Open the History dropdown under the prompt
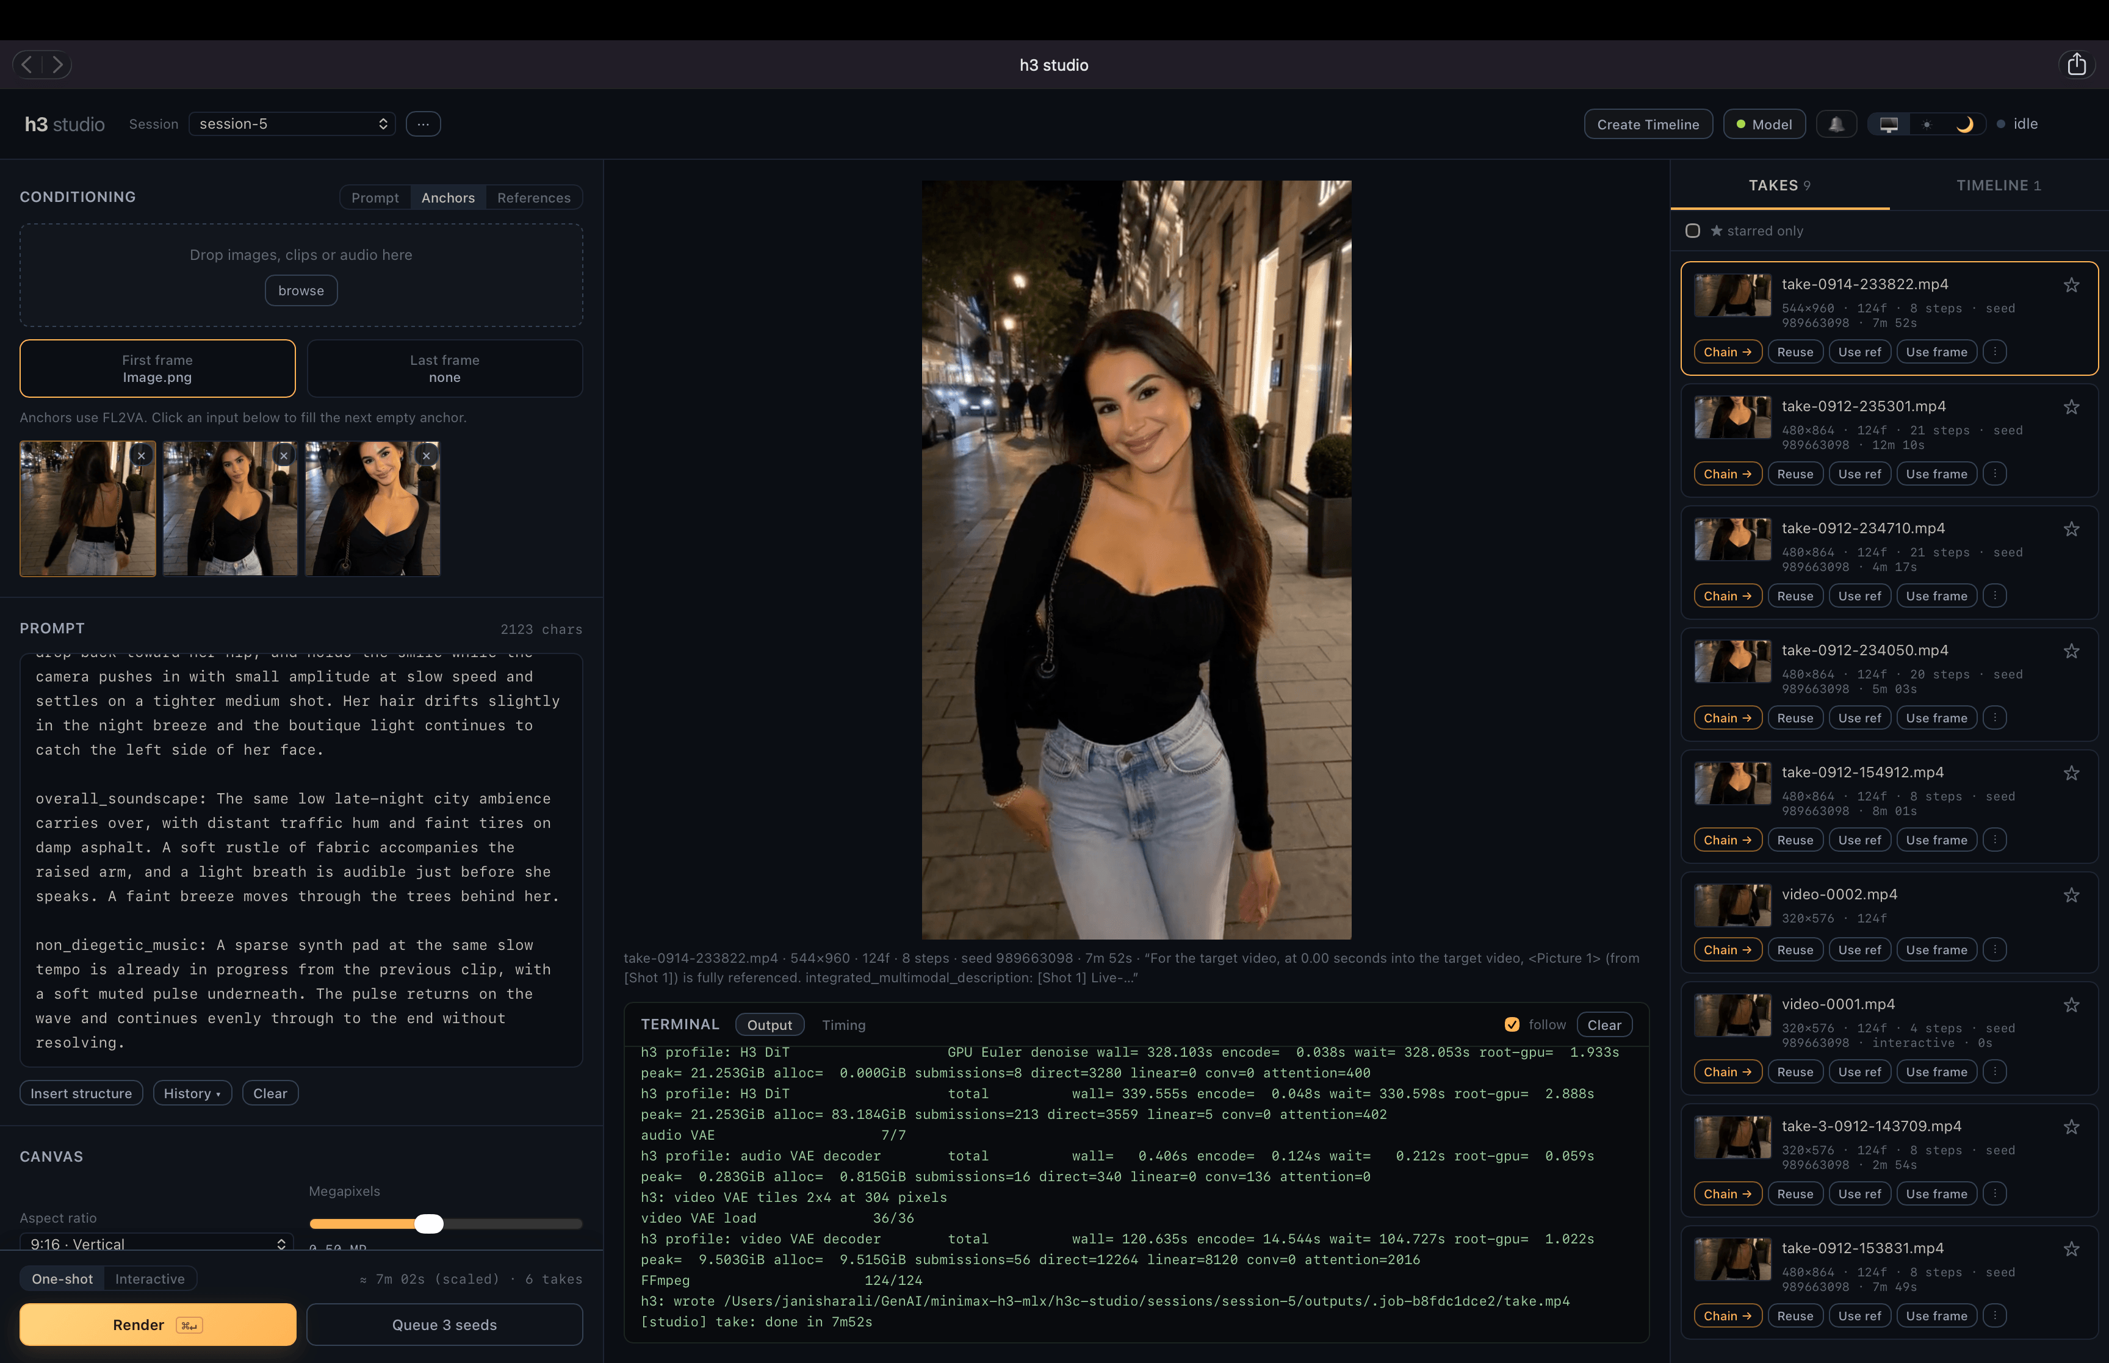2109x1363 pixels. [x=192, y=1094]
